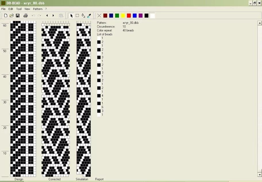Click the Circumference label
262x182 pixels.
(106, 26)
